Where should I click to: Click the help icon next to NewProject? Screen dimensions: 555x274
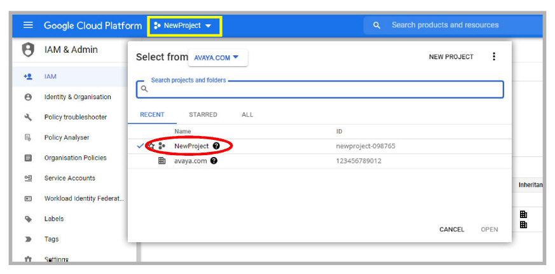point(216,146)
